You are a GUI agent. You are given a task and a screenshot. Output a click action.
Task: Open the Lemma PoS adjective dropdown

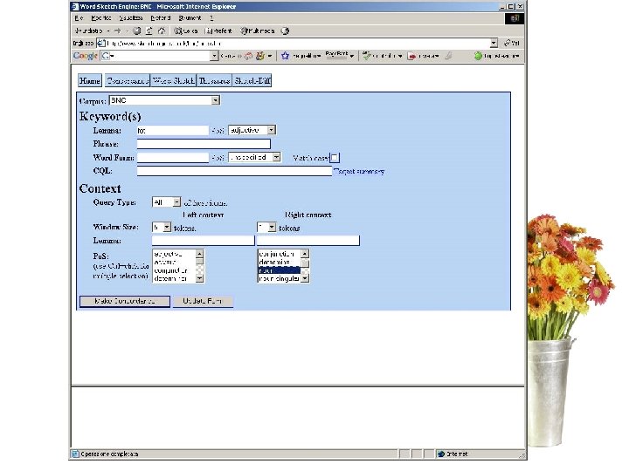point(272,130)
